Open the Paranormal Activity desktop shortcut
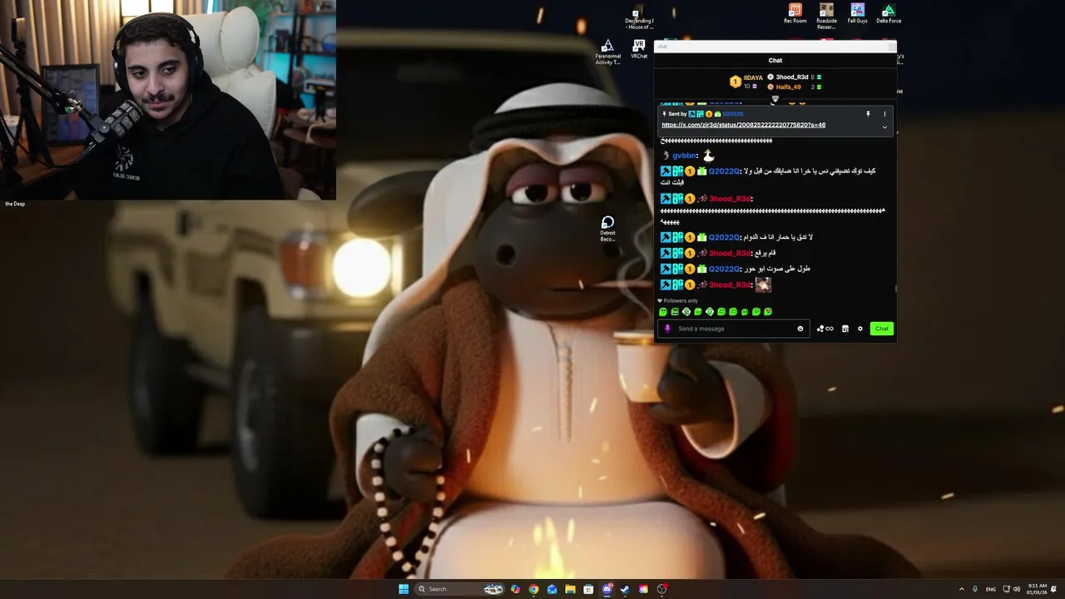1065x599 pixels. (607, 52)
